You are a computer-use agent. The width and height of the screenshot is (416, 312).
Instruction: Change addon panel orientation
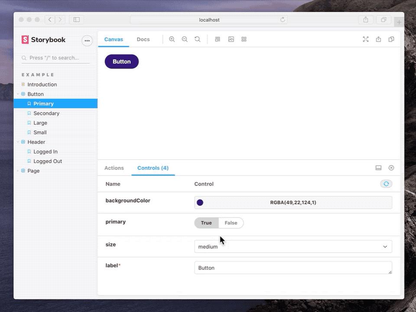[x=378, y=168]
